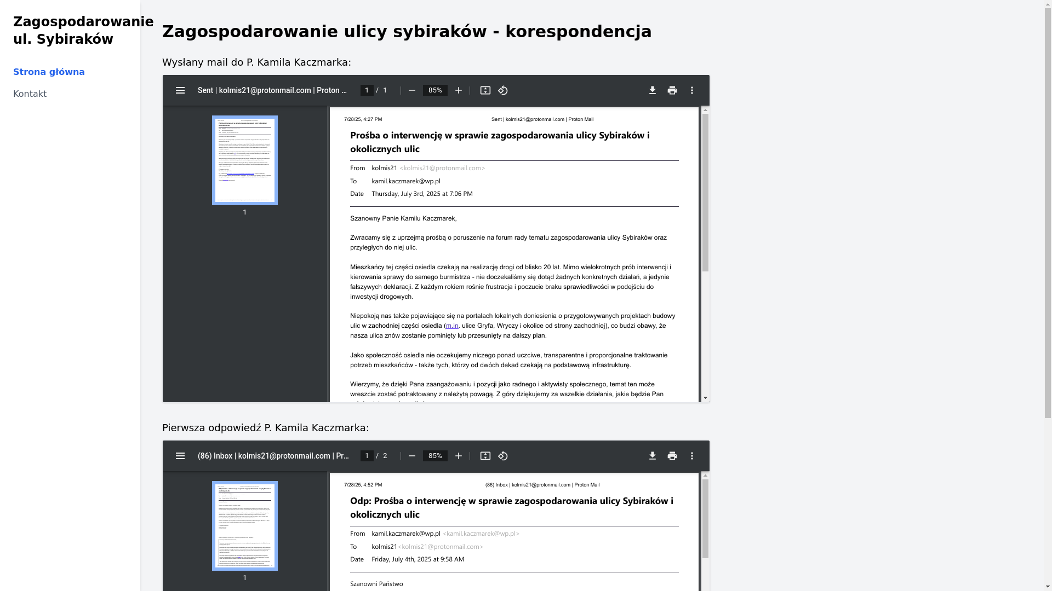Click the heading Wysłany mail do P. Kamila Kaczmarka

click(256, 62)
